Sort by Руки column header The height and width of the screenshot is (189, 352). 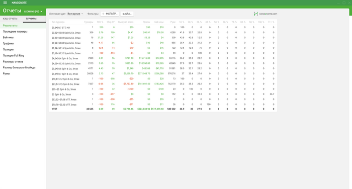click(173, 22)
